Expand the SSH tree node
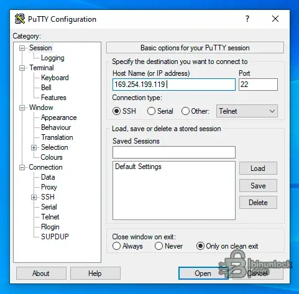Image resolution: width=299 pixels, height=294 pixels. click(x=34, y=197)
